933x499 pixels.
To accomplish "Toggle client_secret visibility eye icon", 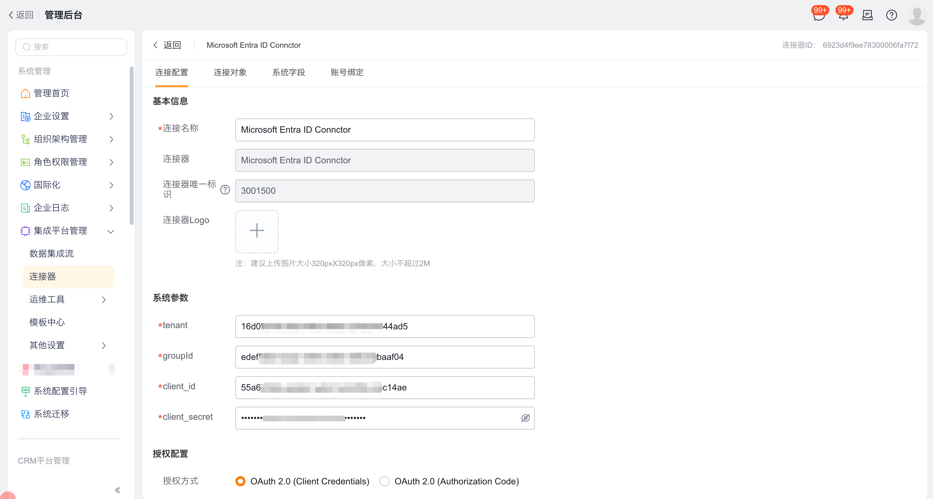I will 525,418.
